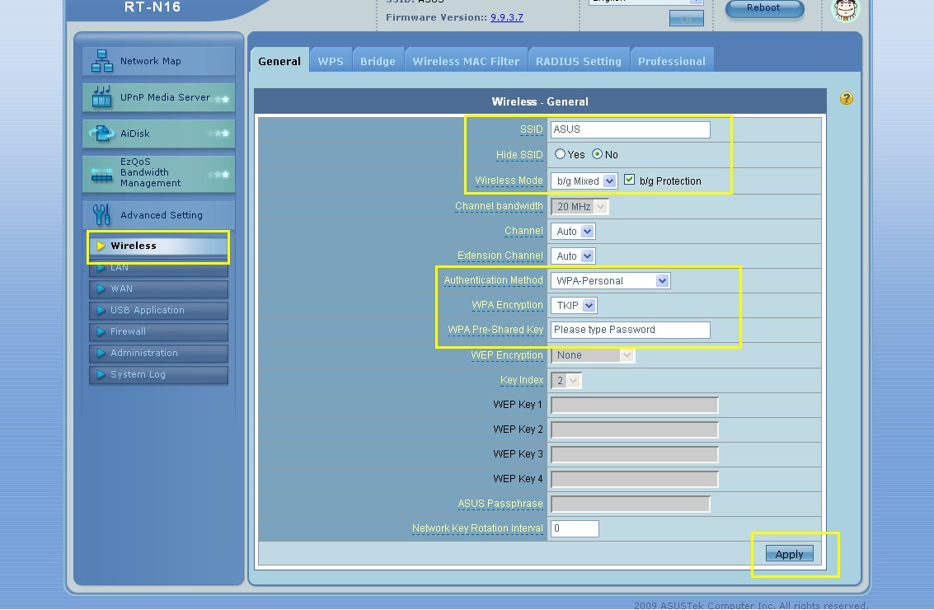
Task: Open the WPA Encryption dropdown
Action: pyautogui.click(x=574, y=306)
